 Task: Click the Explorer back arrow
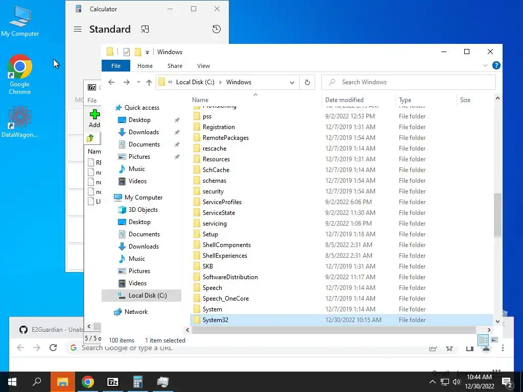coord(111,82)
